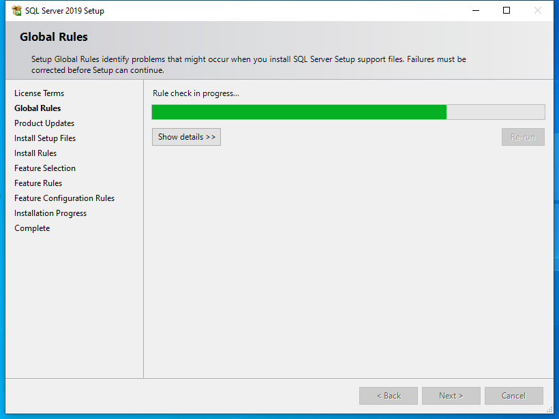Jump to Install Setup Files step

tap(45, 138)
